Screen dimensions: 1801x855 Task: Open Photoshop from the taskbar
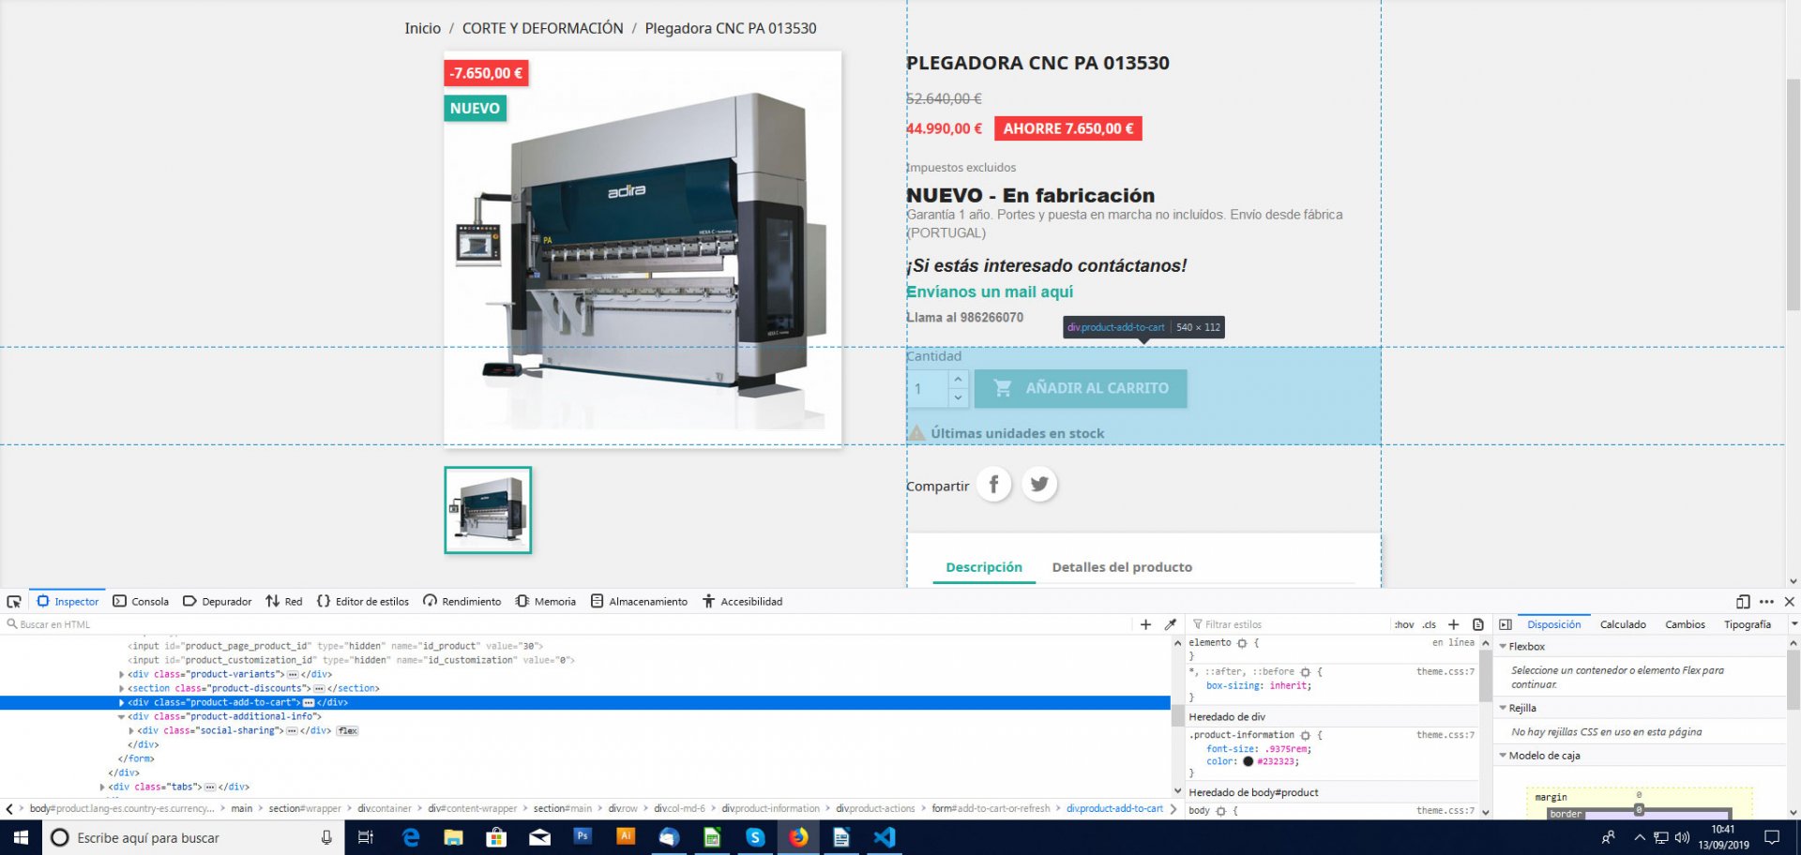click(x=583, y=837)
